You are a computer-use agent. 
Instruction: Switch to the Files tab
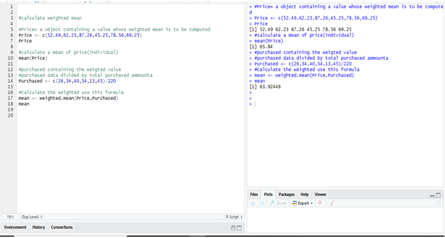[254, 195]
